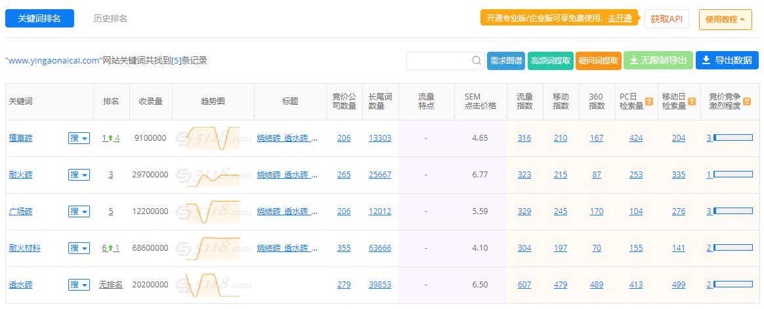Image resolution: width=764 pixels, height=309 pixels.
Task: Click competition bar in 植草砖 row
Action: (733, 138)
